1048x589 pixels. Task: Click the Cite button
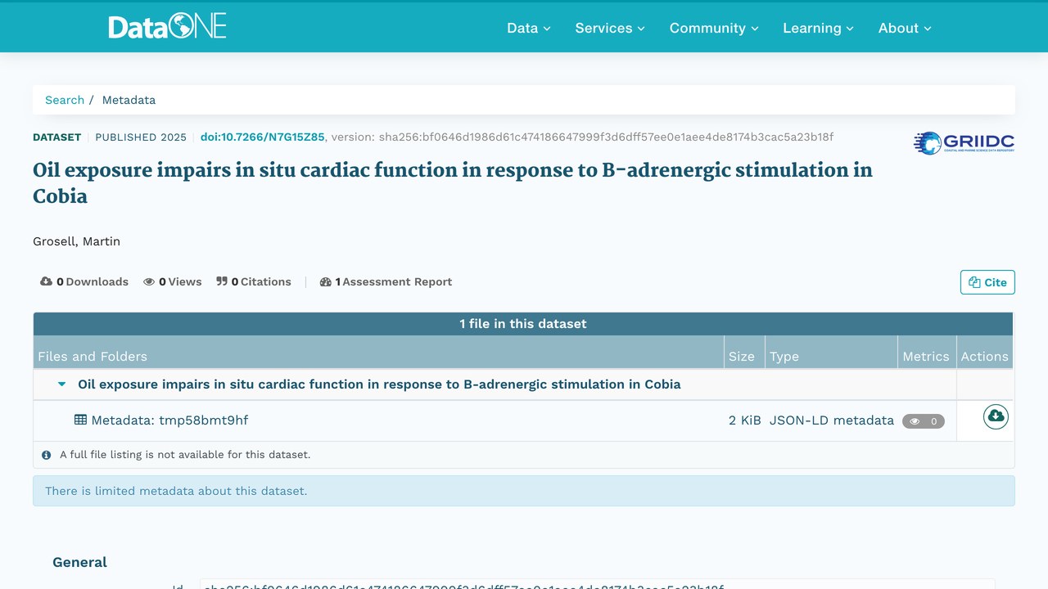(987, 282)
